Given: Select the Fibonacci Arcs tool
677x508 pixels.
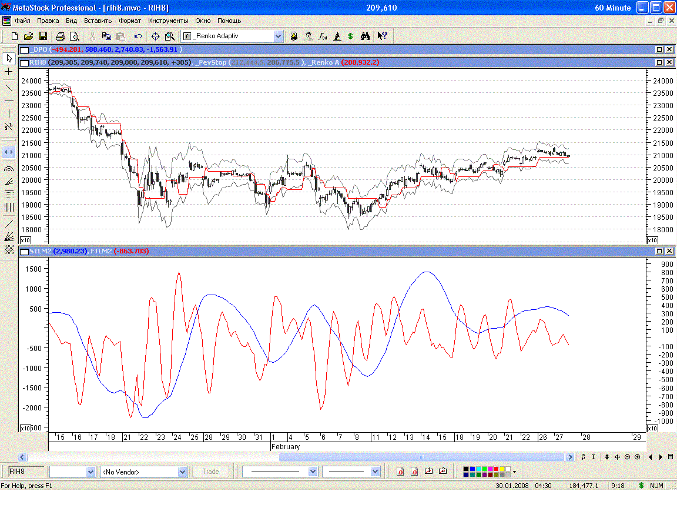Looking at the screenshot, I should 9,169.
